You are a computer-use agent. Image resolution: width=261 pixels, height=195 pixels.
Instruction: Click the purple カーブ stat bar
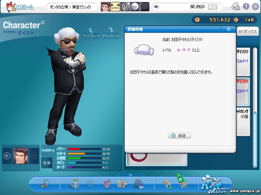tap(84, 167)
